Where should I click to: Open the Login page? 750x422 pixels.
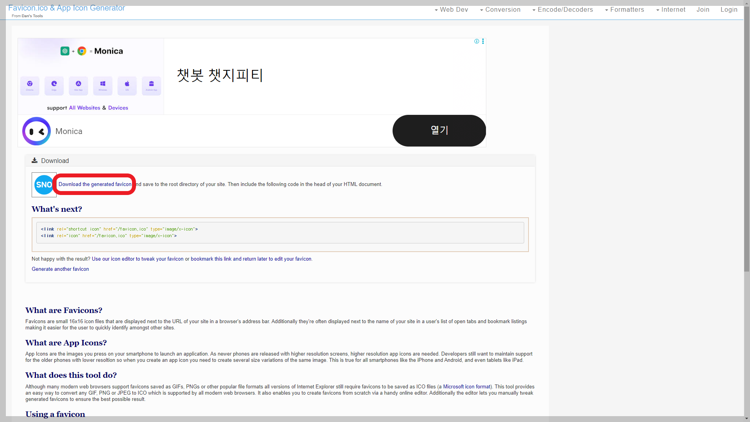click(x=729, y=10)
